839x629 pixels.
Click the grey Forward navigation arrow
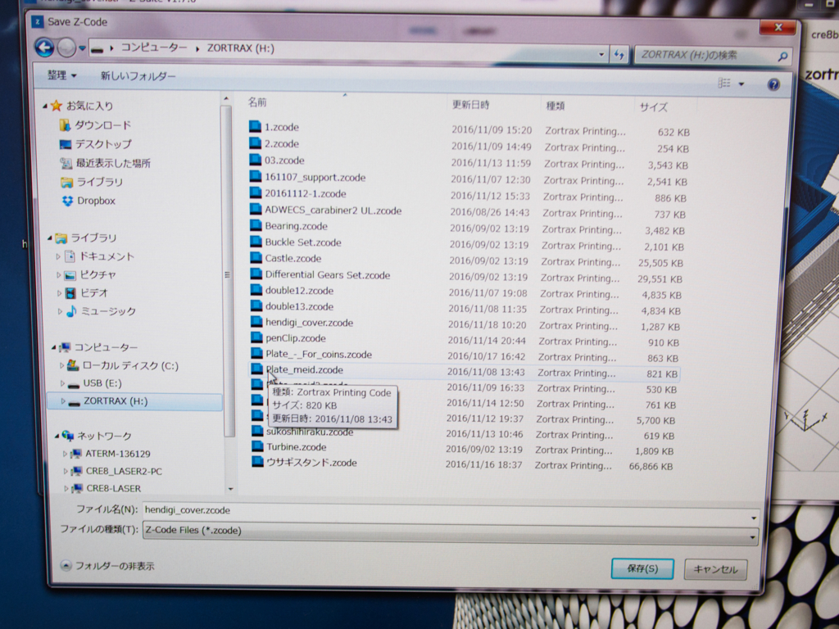(x=66, y=48)
